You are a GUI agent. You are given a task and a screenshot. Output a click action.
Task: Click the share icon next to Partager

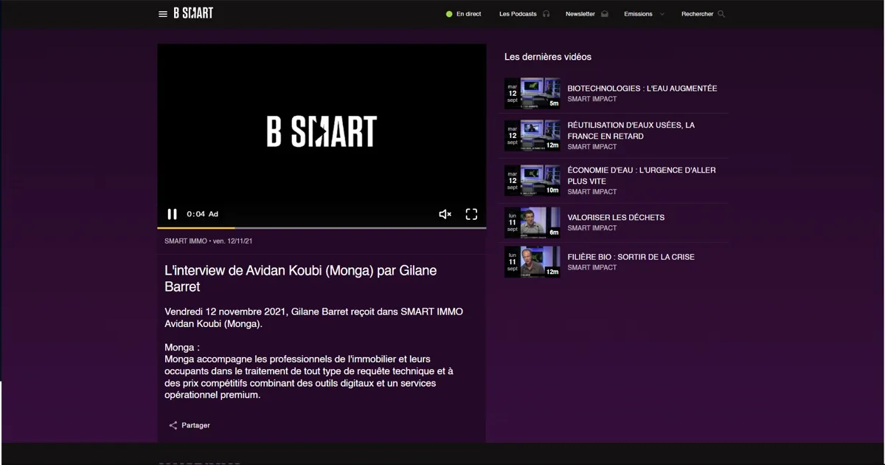(173, 425)
